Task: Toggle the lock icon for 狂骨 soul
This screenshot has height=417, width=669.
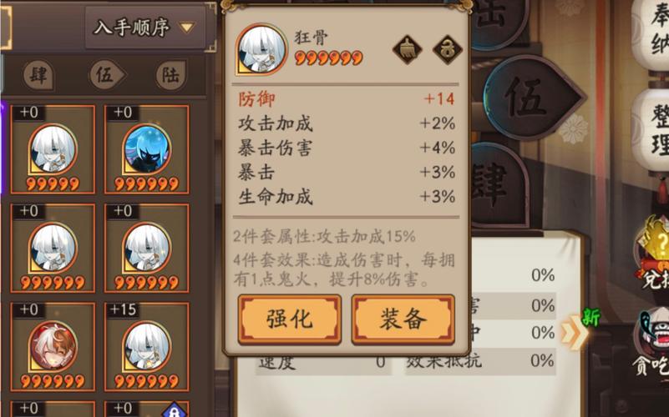Action: coord(448,50)
